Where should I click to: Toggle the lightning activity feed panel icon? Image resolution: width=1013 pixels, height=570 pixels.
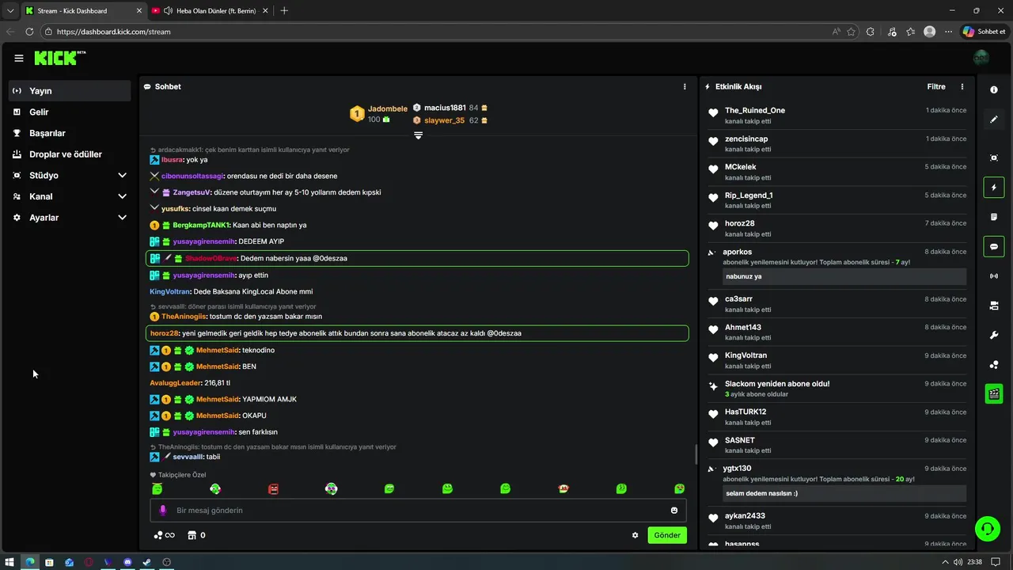pyautogui.click(x=994, y=188)
